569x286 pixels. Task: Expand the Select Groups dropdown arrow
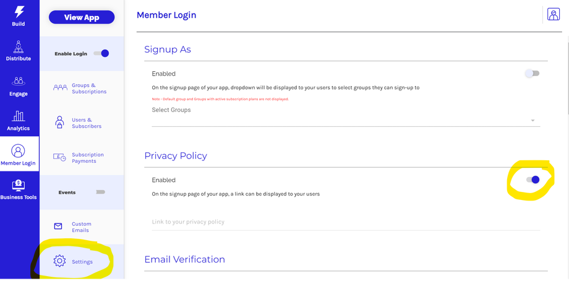[533, 121]
